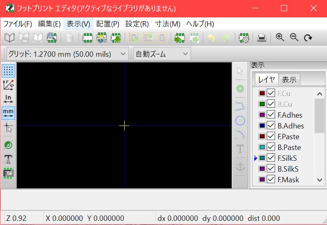
Task: Select the draw circle tool
Action: [x=240, y=121]
